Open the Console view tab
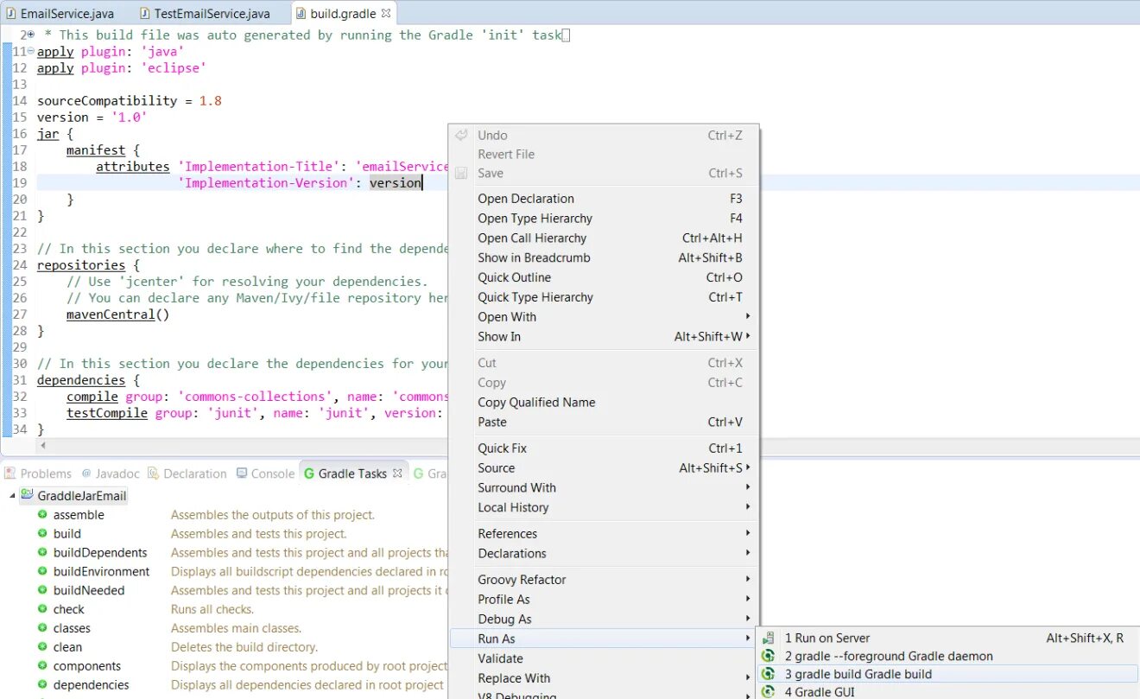 (x=265, y=473)
